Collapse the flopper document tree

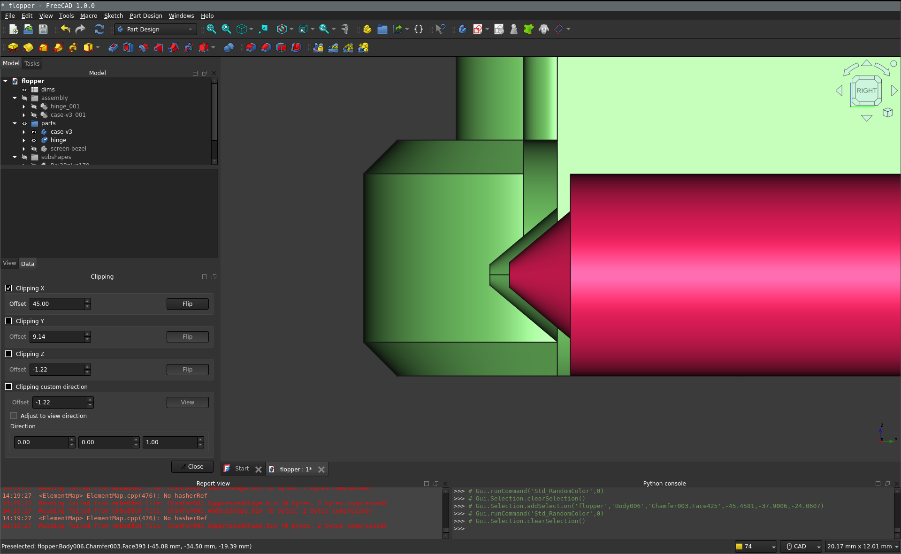[x=5, y=81]
